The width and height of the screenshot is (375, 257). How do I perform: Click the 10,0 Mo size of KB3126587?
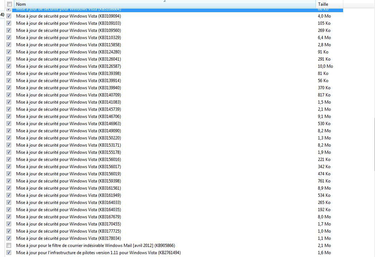click(x=325, y=66)
